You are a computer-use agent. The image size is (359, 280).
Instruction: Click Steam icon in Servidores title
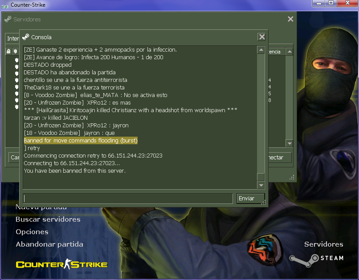tap(8, 19)
